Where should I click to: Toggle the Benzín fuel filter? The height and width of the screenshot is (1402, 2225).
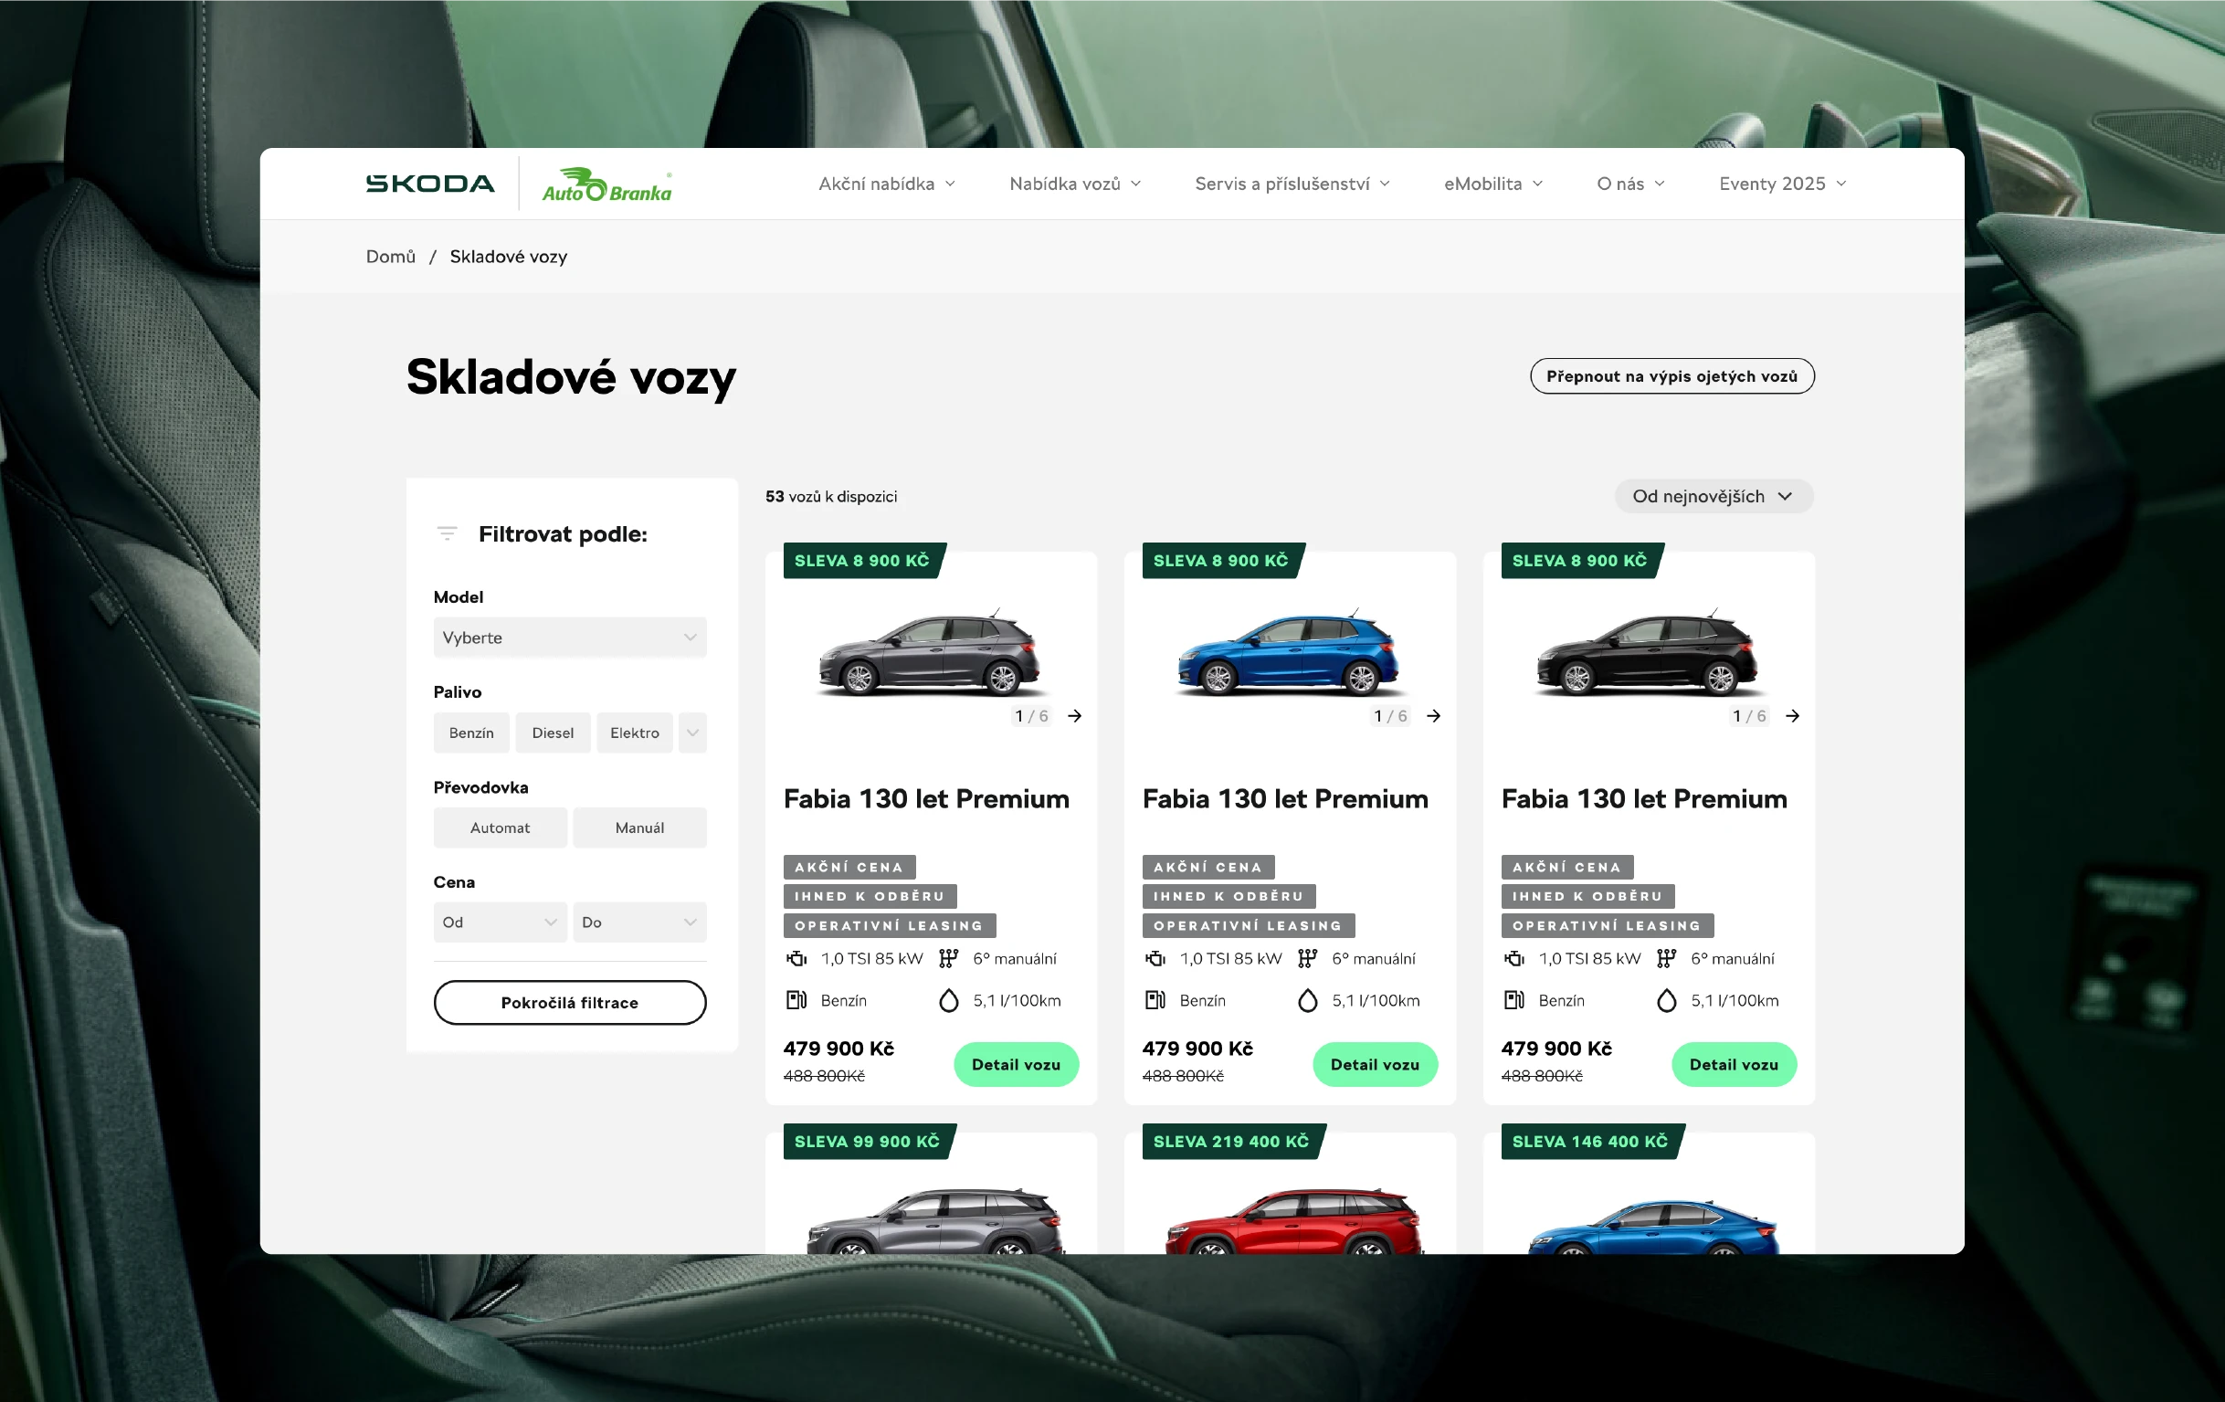(x=471, y=733)
